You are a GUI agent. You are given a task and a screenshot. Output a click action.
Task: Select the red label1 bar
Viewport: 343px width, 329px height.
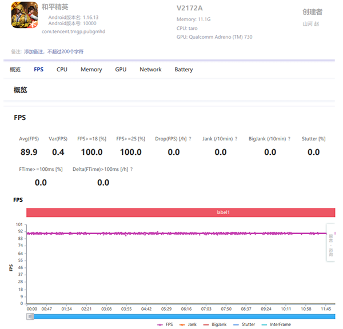181,212
